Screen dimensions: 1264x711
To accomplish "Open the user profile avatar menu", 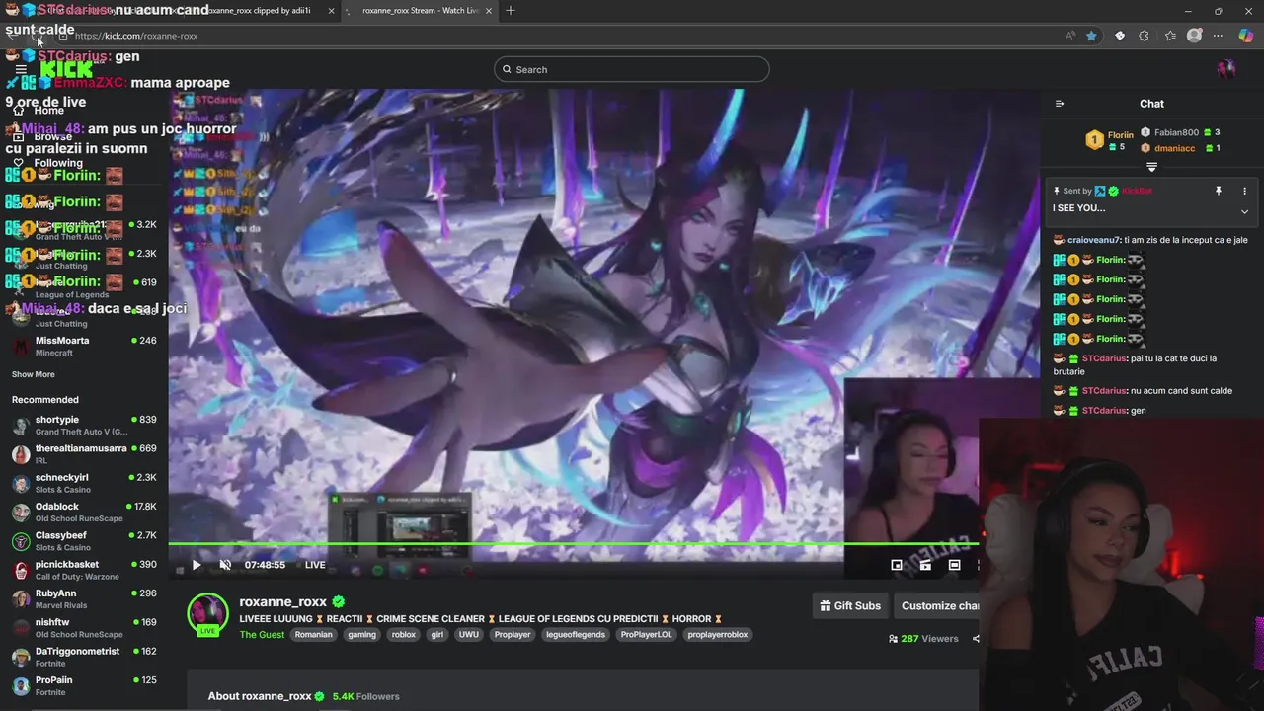I will click(1226, 68).
